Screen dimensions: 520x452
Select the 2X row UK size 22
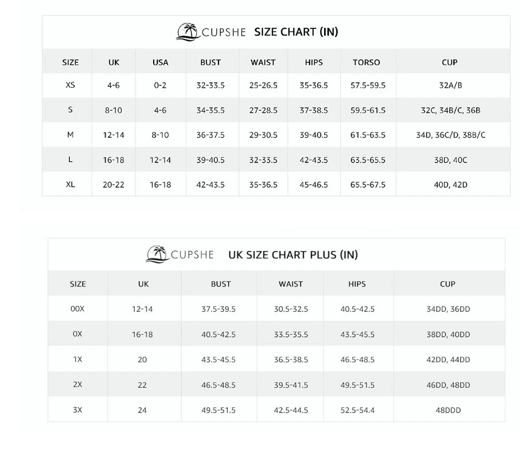click(142, 385)
